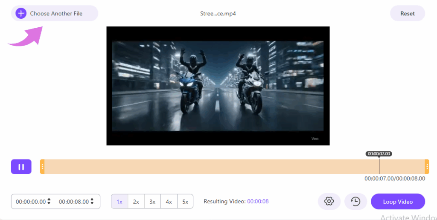Select 3x loop count

pyautogui.click(x=152, y=202)
